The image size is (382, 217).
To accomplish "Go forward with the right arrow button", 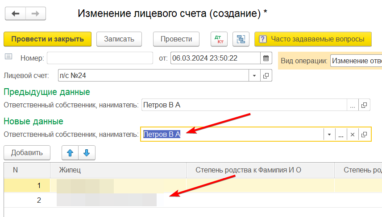I will (x=36, y=14).
